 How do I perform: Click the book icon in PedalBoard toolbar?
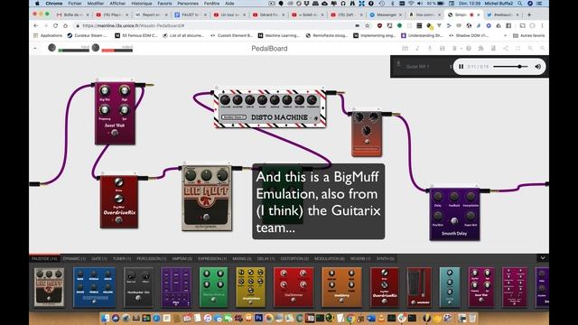click(493, 48)
